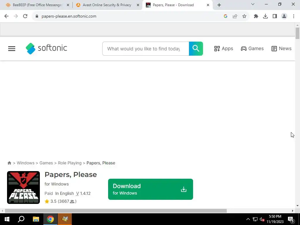Open Chrome downloads tray icon
300x225 pixels.
pyautogui.click(x=265, y=16)
